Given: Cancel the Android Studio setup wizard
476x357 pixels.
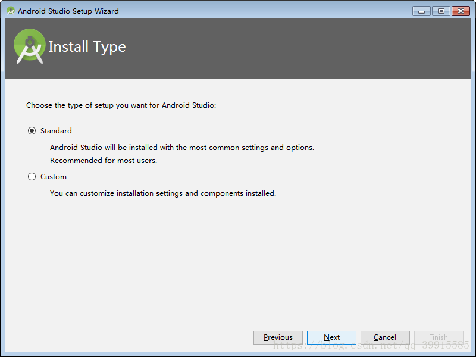Looking at the screenshot, I should (385, 337).
